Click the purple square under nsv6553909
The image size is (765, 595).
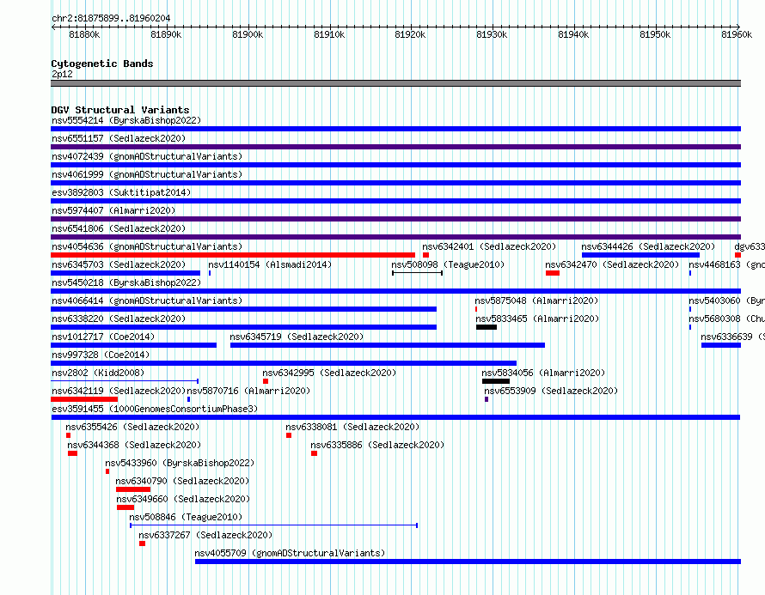coord(487,399)
